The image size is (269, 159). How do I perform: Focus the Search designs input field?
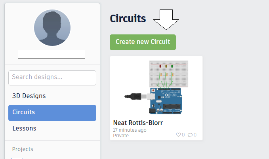coord(52,78)
